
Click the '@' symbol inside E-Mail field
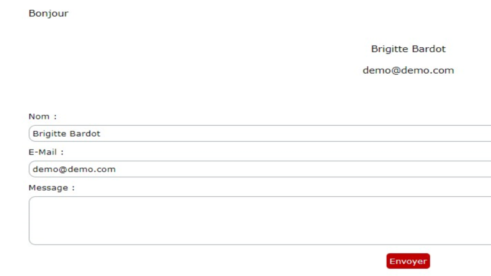(63, 169)
